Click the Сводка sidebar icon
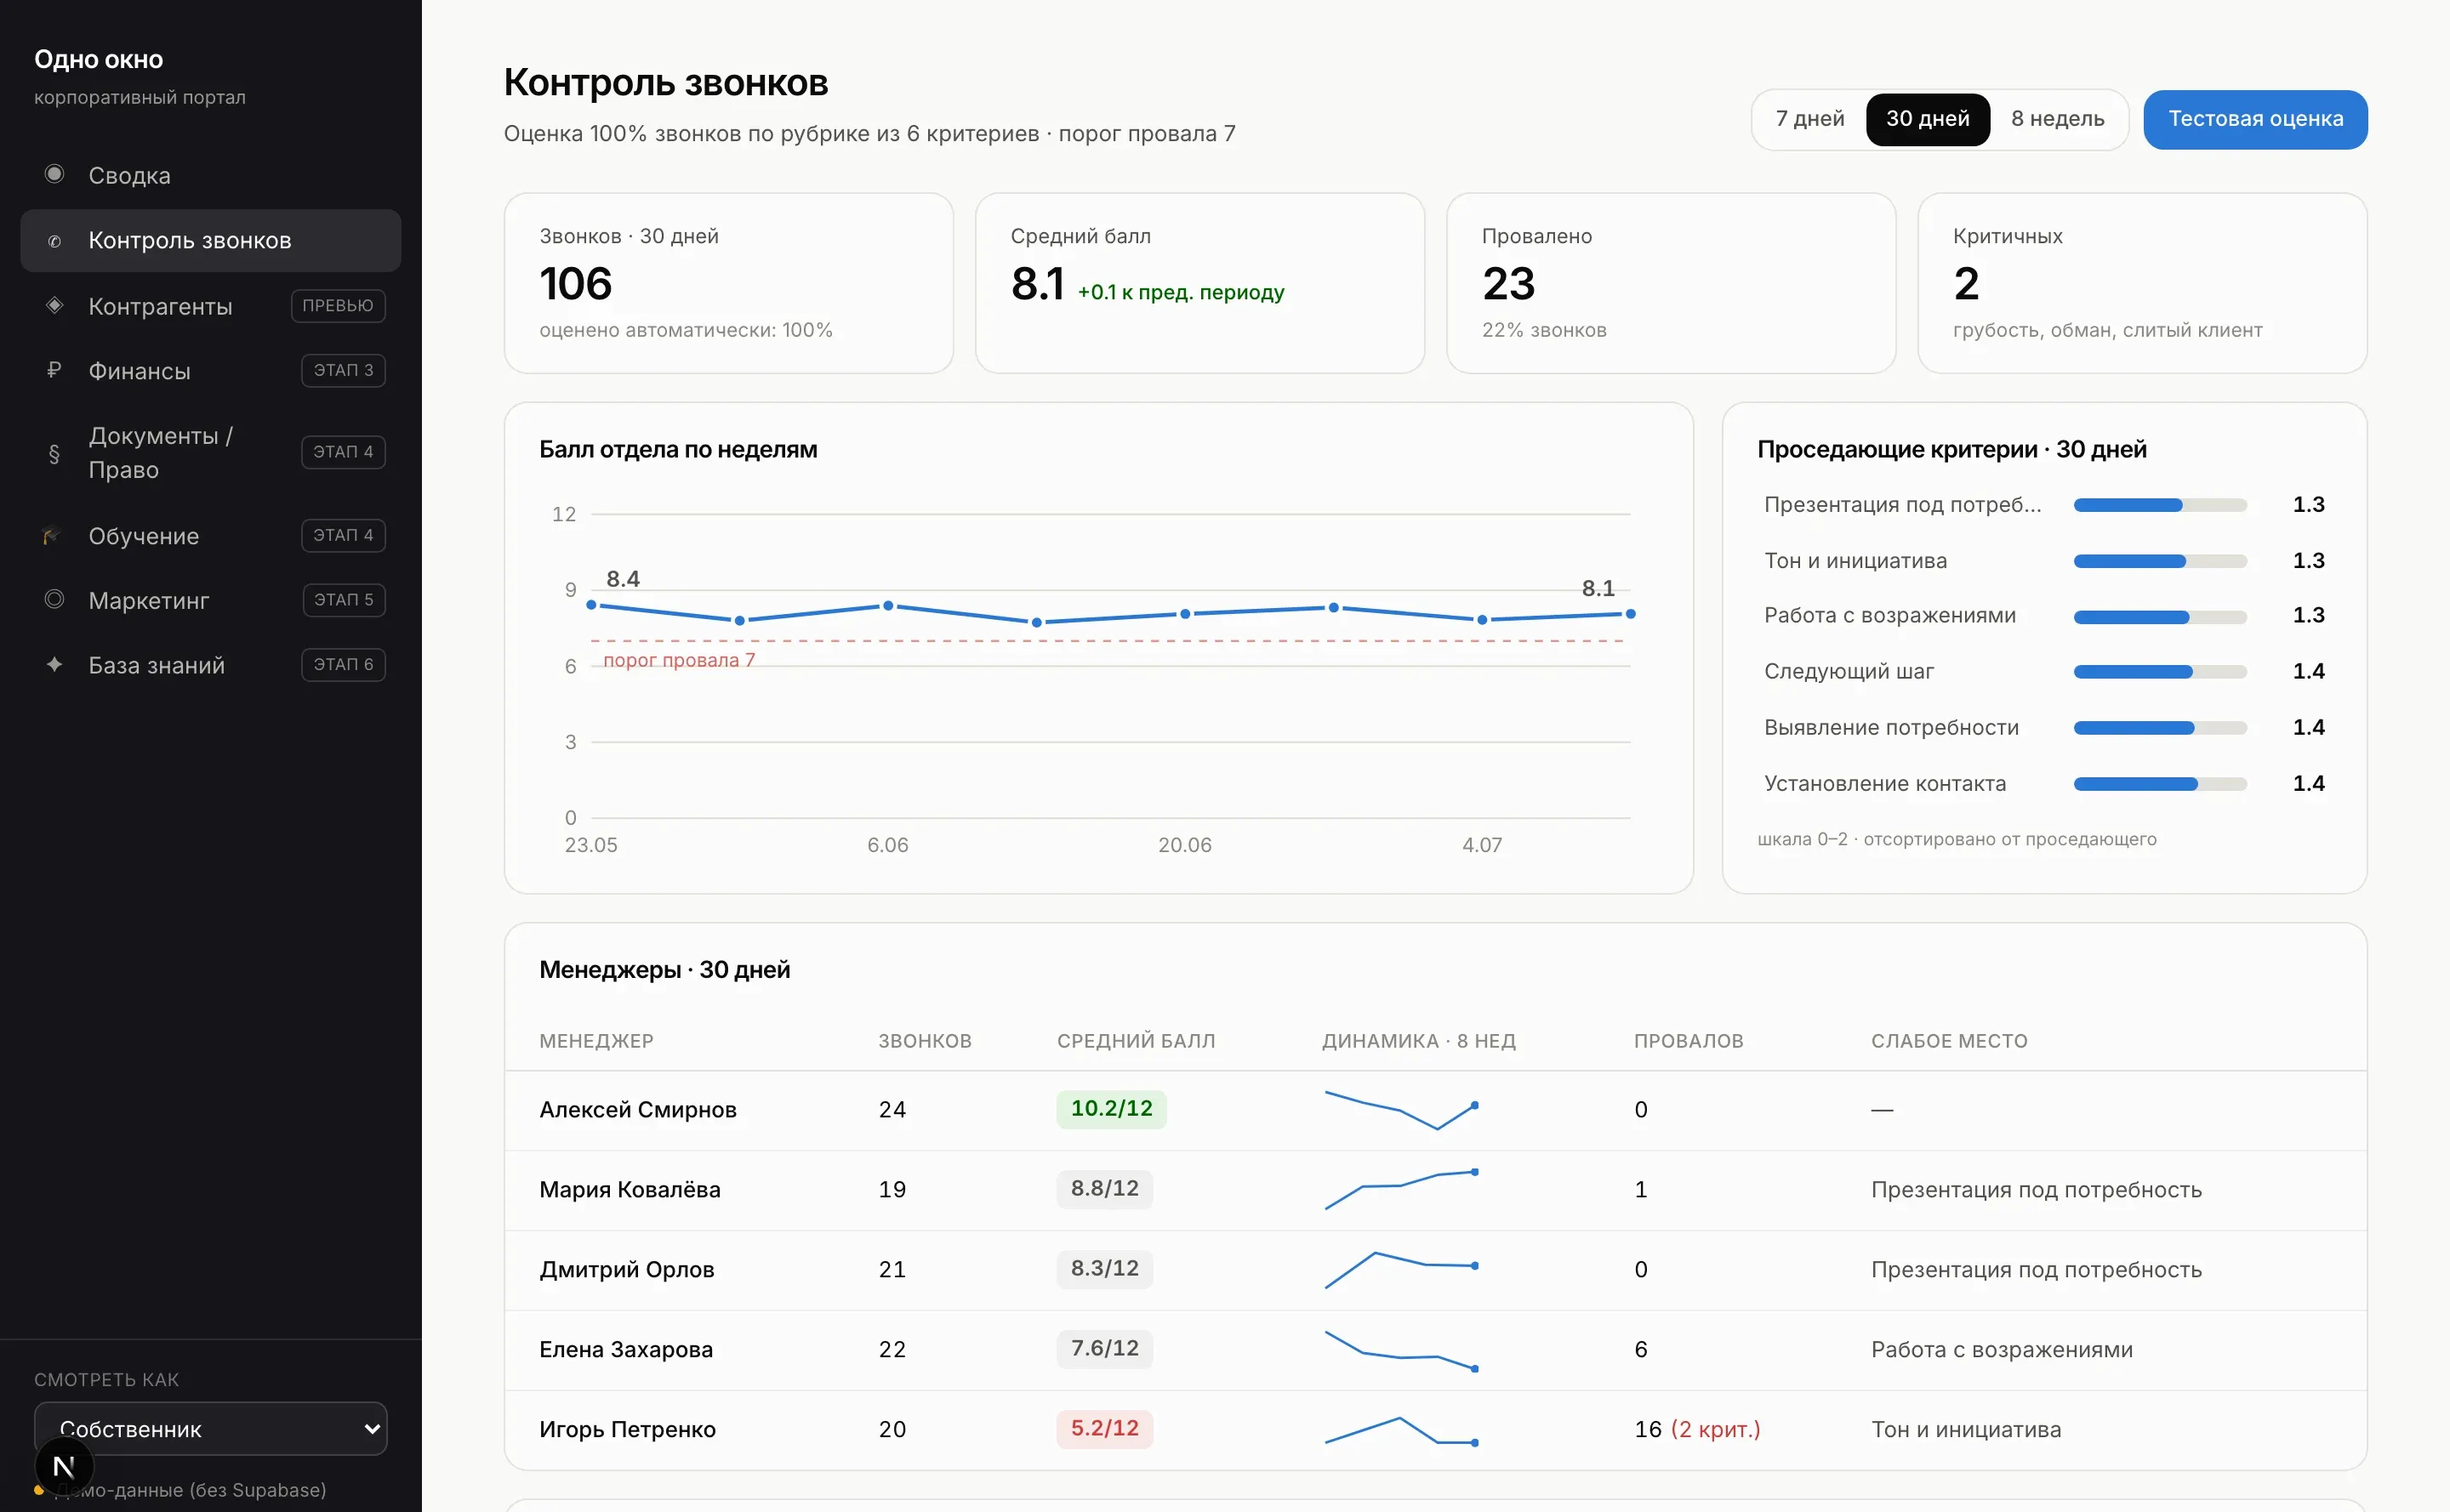2450x1512 pixels. click(x=55, y=175)
